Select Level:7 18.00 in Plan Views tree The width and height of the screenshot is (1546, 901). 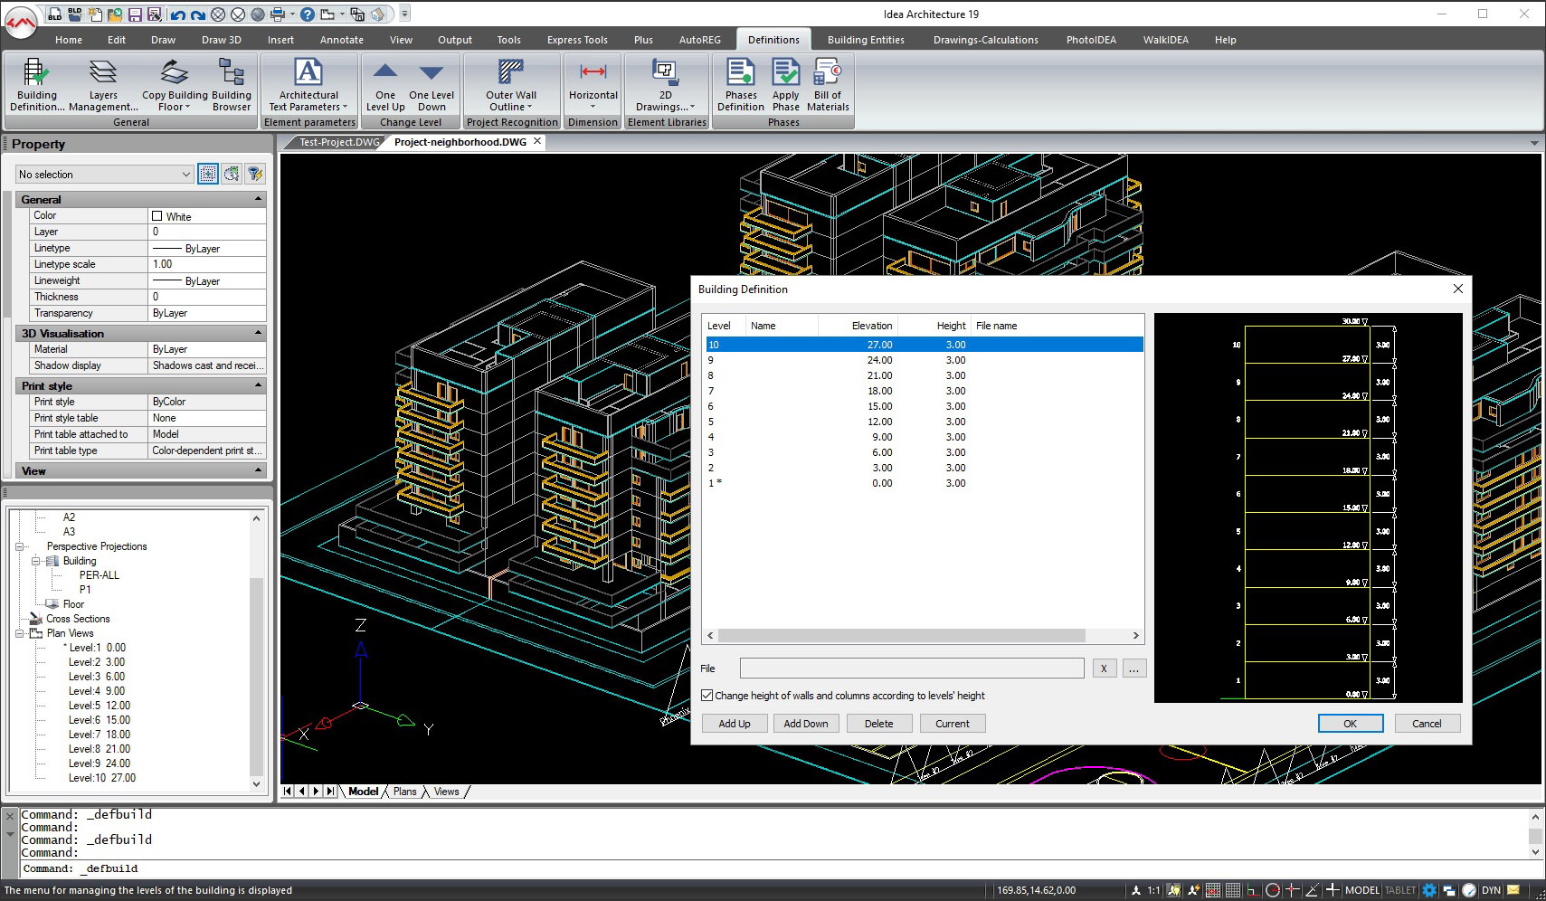(x=100, y=735)
